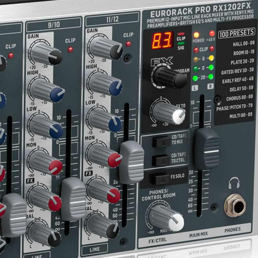Click the phones jack socket

pyautogui.click(x=235, y=205)
